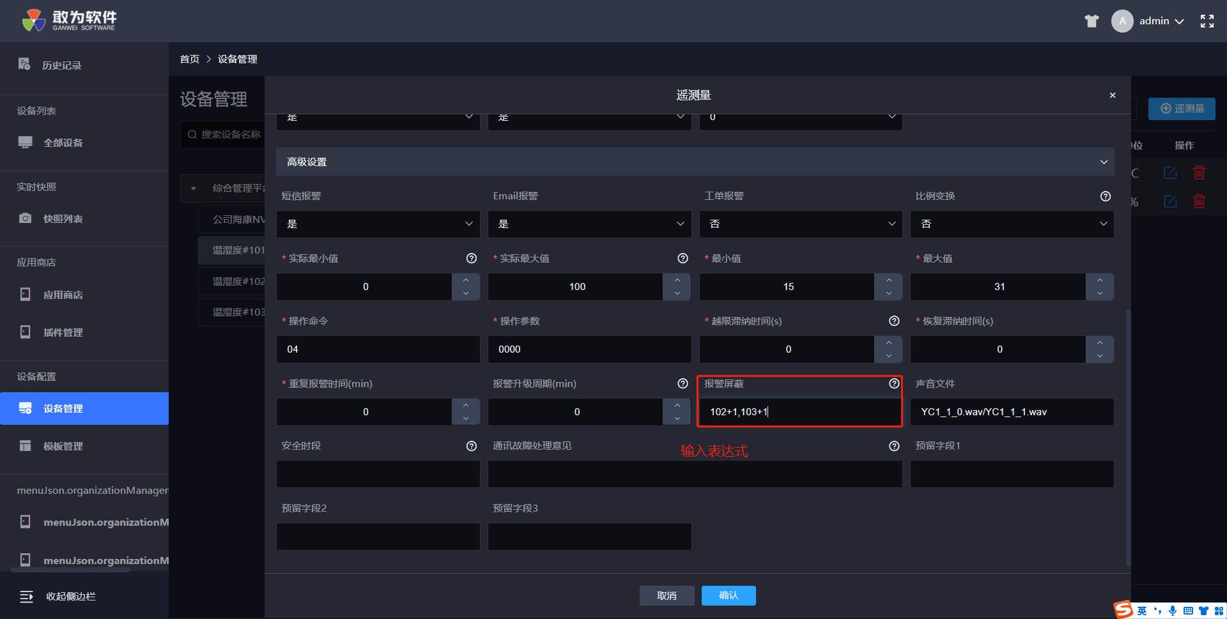Click the Sogou input method S icon

(x=1123, y=610)
